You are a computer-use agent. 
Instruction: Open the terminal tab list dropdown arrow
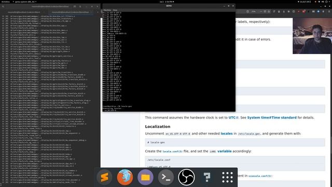coord(98,12)
